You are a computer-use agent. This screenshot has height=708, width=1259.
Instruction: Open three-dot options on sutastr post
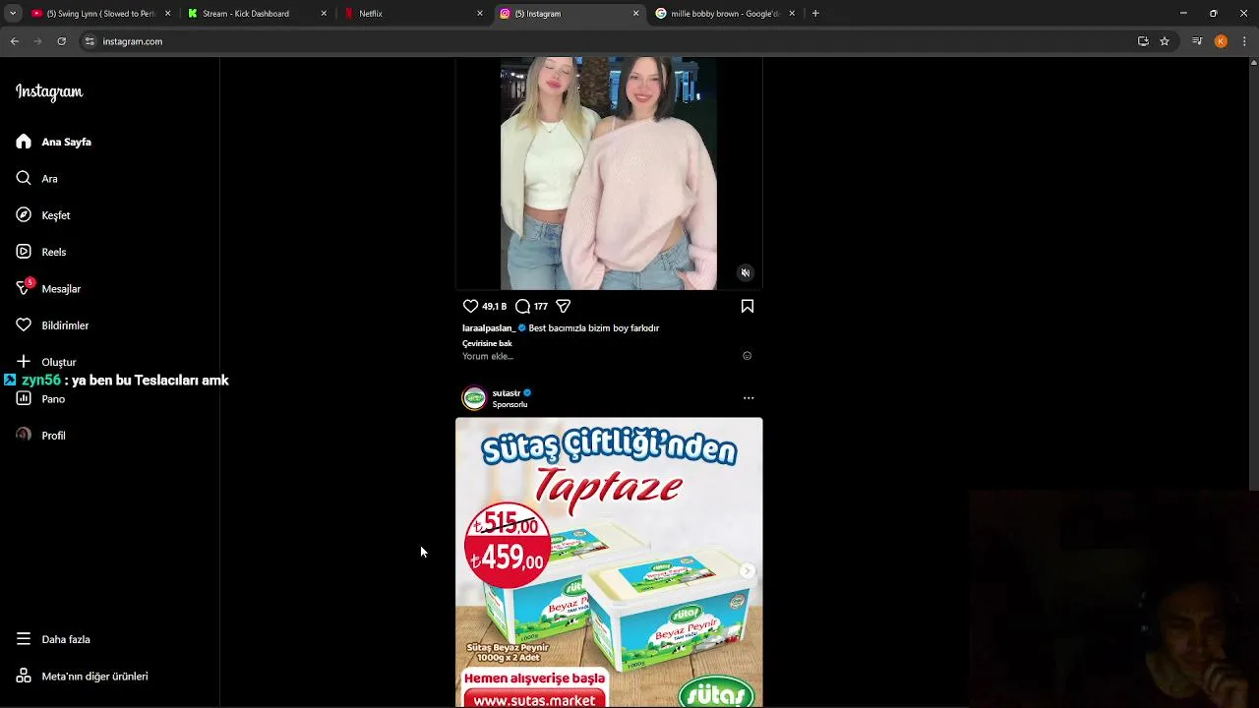[749, 398]
